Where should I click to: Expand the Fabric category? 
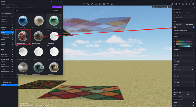pos(7,30)
